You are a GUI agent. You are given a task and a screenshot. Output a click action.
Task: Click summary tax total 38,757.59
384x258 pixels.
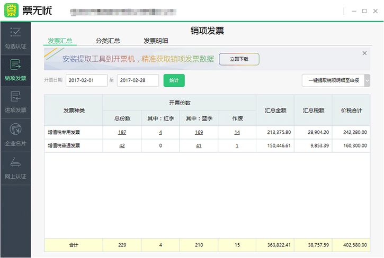(x=318, y=245)
